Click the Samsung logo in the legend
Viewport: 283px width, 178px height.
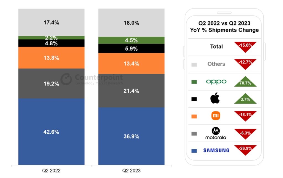[216, 150]
